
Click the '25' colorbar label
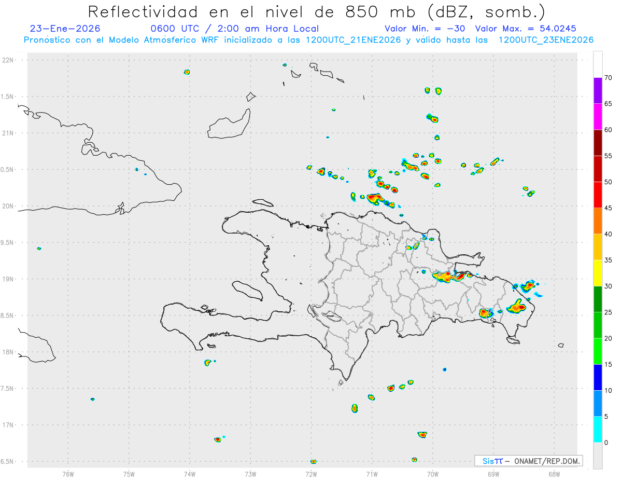(x=608, y=312)
